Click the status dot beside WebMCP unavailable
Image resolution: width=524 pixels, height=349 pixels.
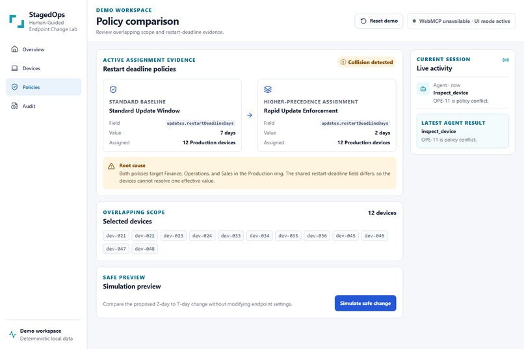click(x=414, y=21)
